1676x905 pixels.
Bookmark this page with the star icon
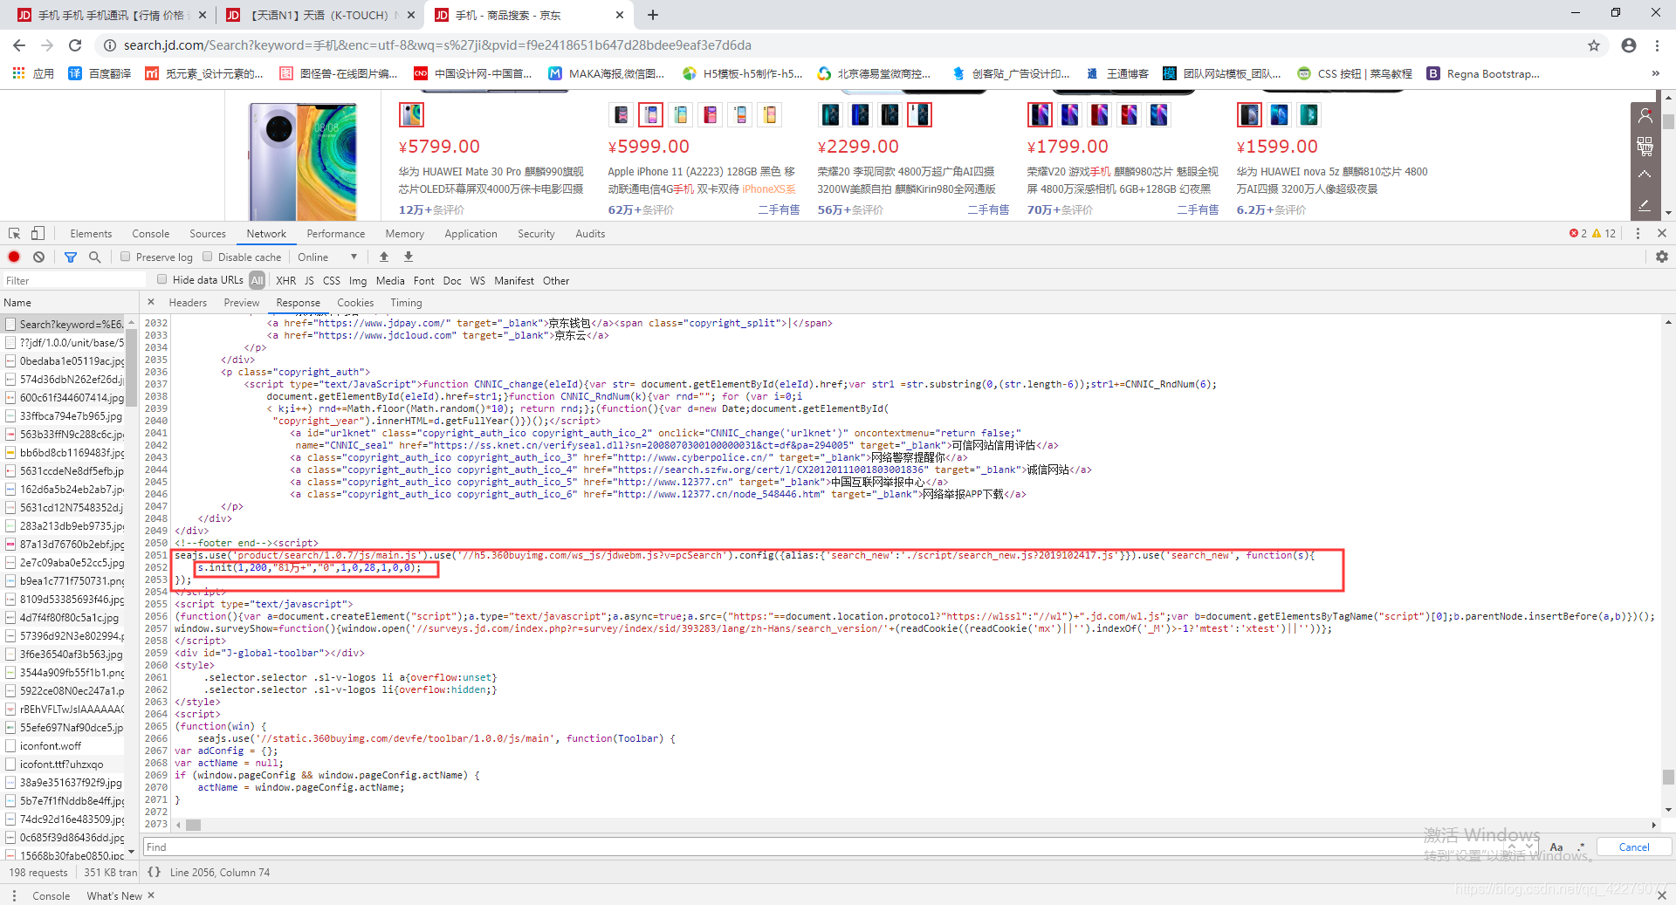click(x=1594, y=45)
